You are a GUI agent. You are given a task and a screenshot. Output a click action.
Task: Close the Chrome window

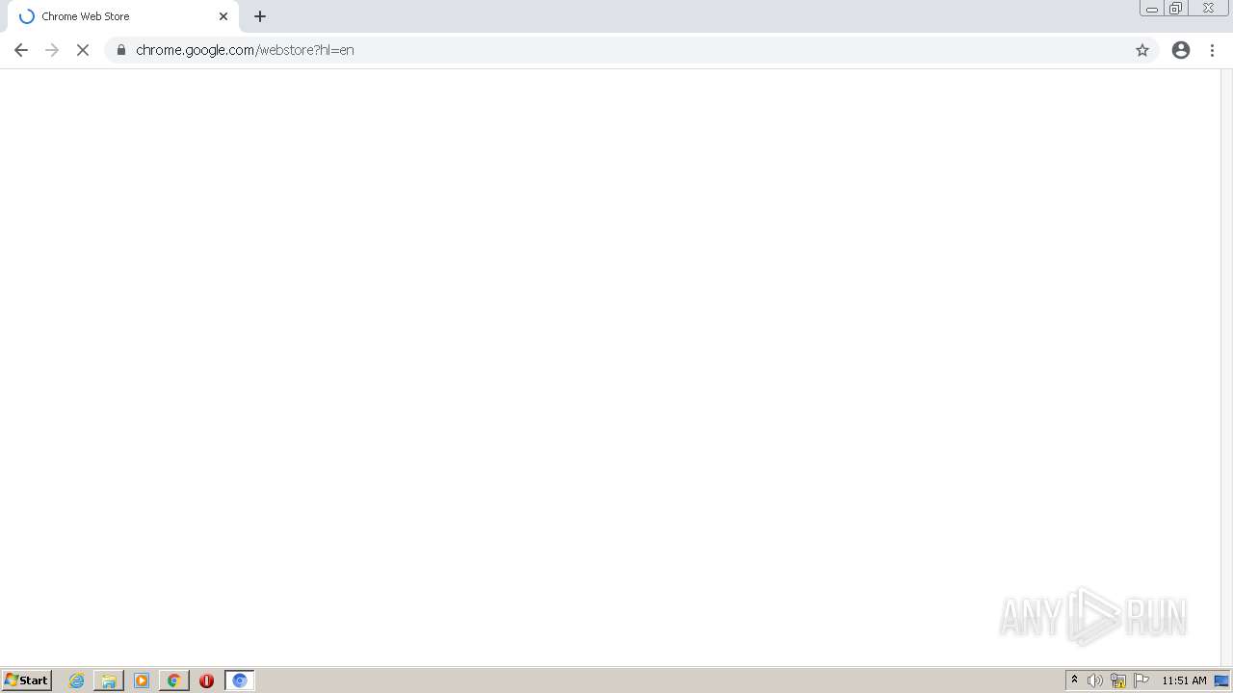coord(1208,9)
